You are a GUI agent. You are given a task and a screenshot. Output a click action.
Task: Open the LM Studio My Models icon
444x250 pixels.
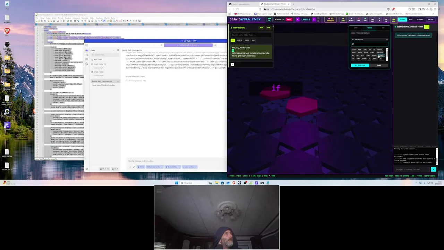point(87,59)
